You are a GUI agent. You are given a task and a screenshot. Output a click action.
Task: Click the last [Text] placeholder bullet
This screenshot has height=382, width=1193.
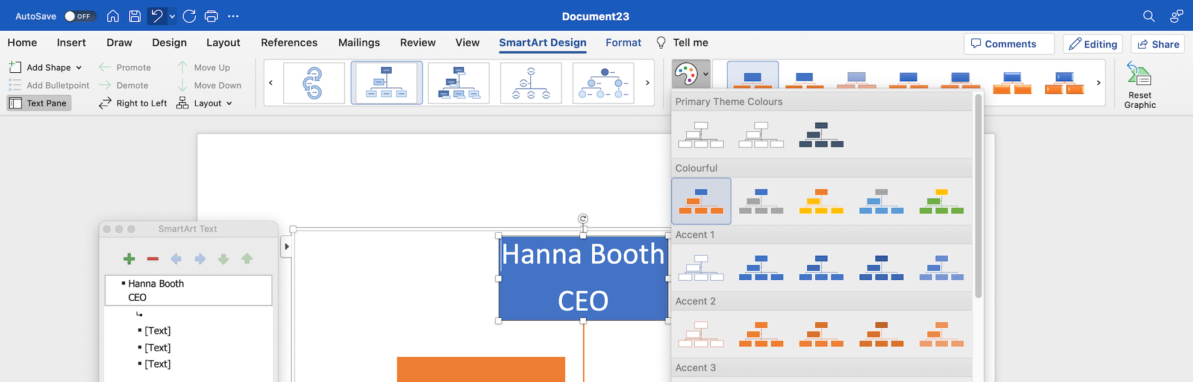pyautogui.click(x=157, y=364)
